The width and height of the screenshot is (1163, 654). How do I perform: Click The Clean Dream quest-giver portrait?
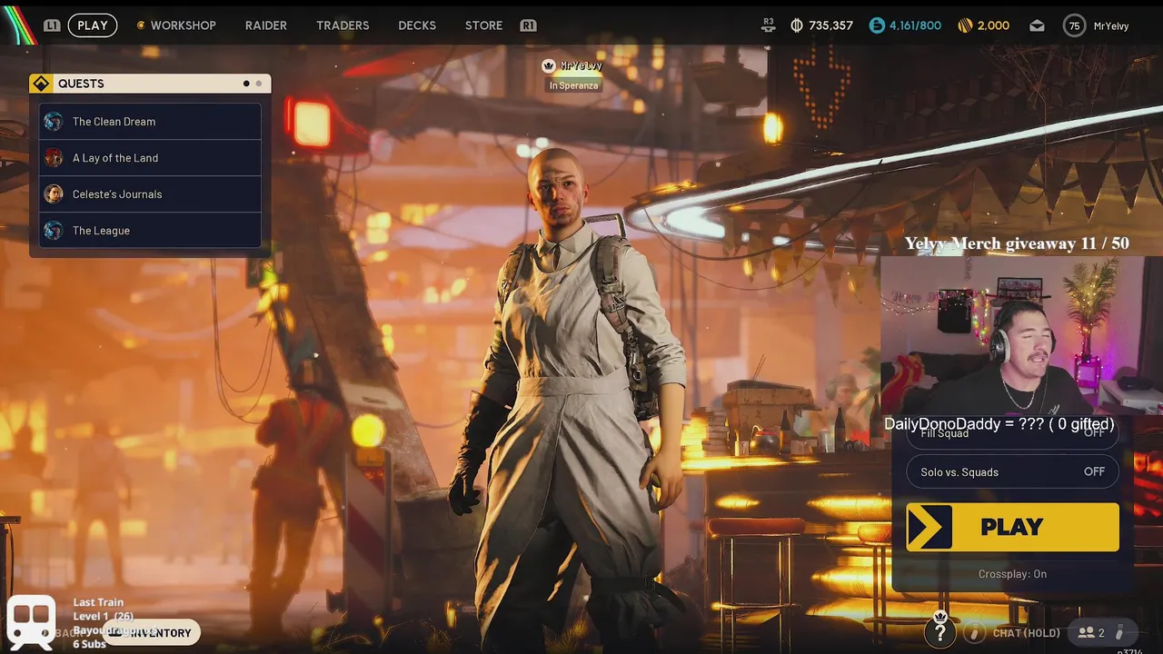point(54,122)
